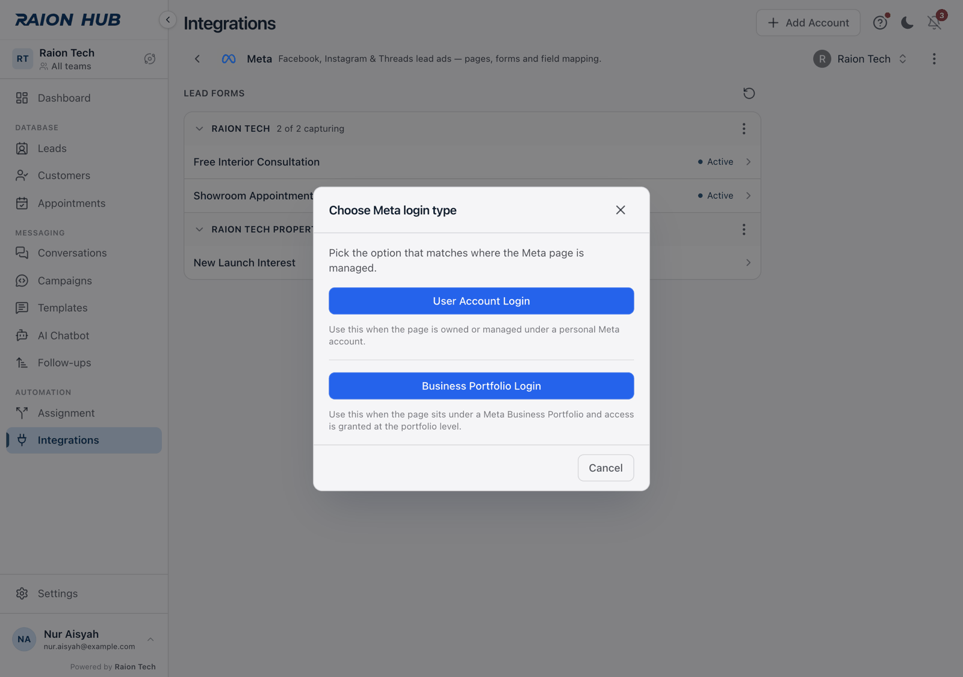963x677 pixels.
Task: Open the muted notifications bell
Action: (934, 23)
